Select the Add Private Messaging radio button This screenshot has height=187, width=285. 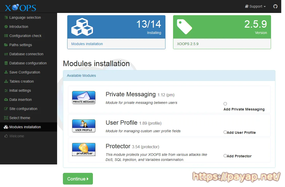pyautogui.click(x=225, y=104)
